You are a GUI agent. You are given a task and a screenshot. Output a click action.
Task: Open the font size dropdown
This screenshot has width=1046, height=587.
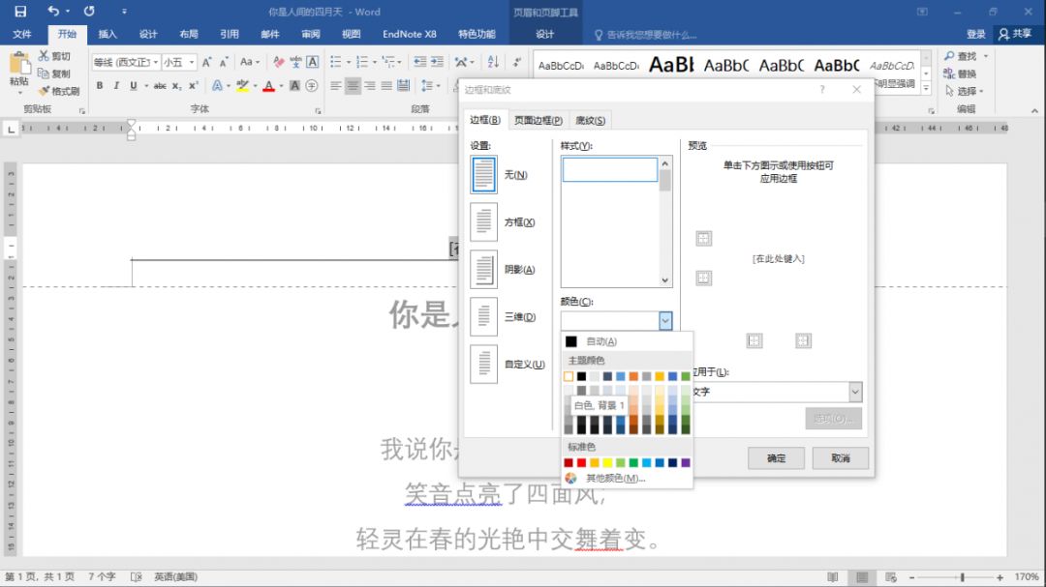click(193, 61)
